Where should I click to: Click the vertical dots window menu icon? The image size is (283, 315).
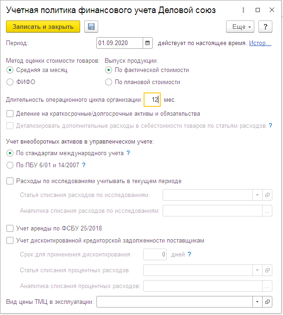[x=245, y=9]
